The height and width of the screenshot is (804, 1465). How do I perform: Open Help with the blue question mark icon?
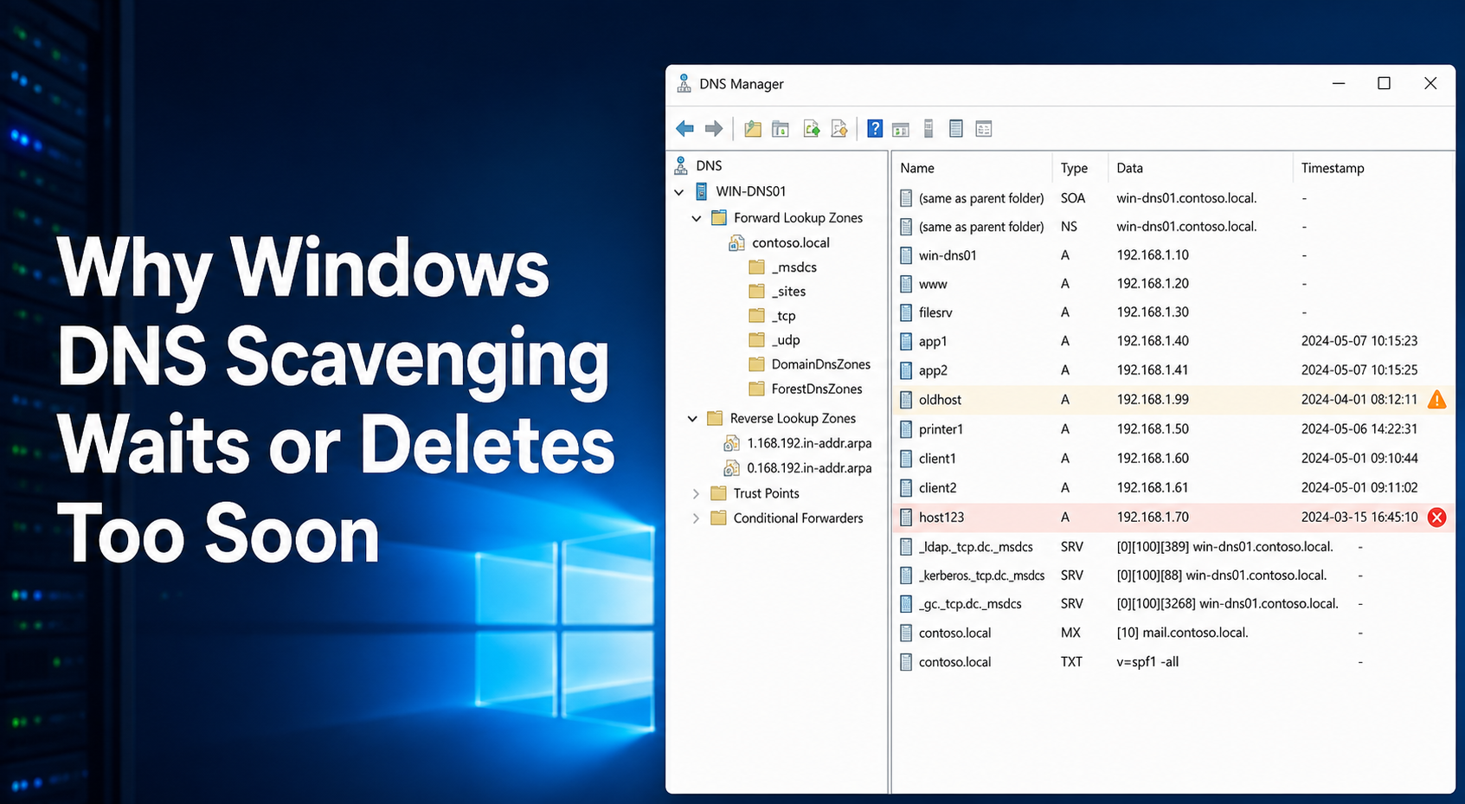click(x=875, y=129)
